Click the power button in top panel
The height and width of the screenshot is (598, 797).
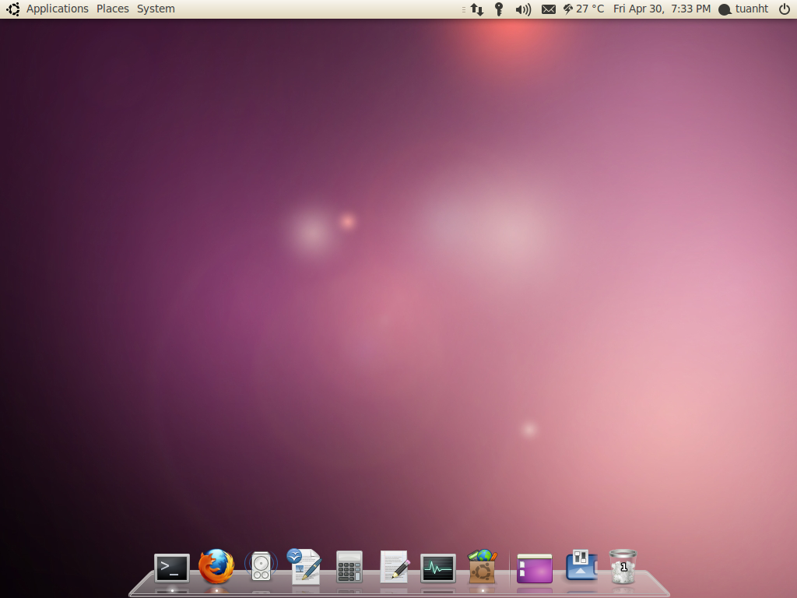(785, 9)
